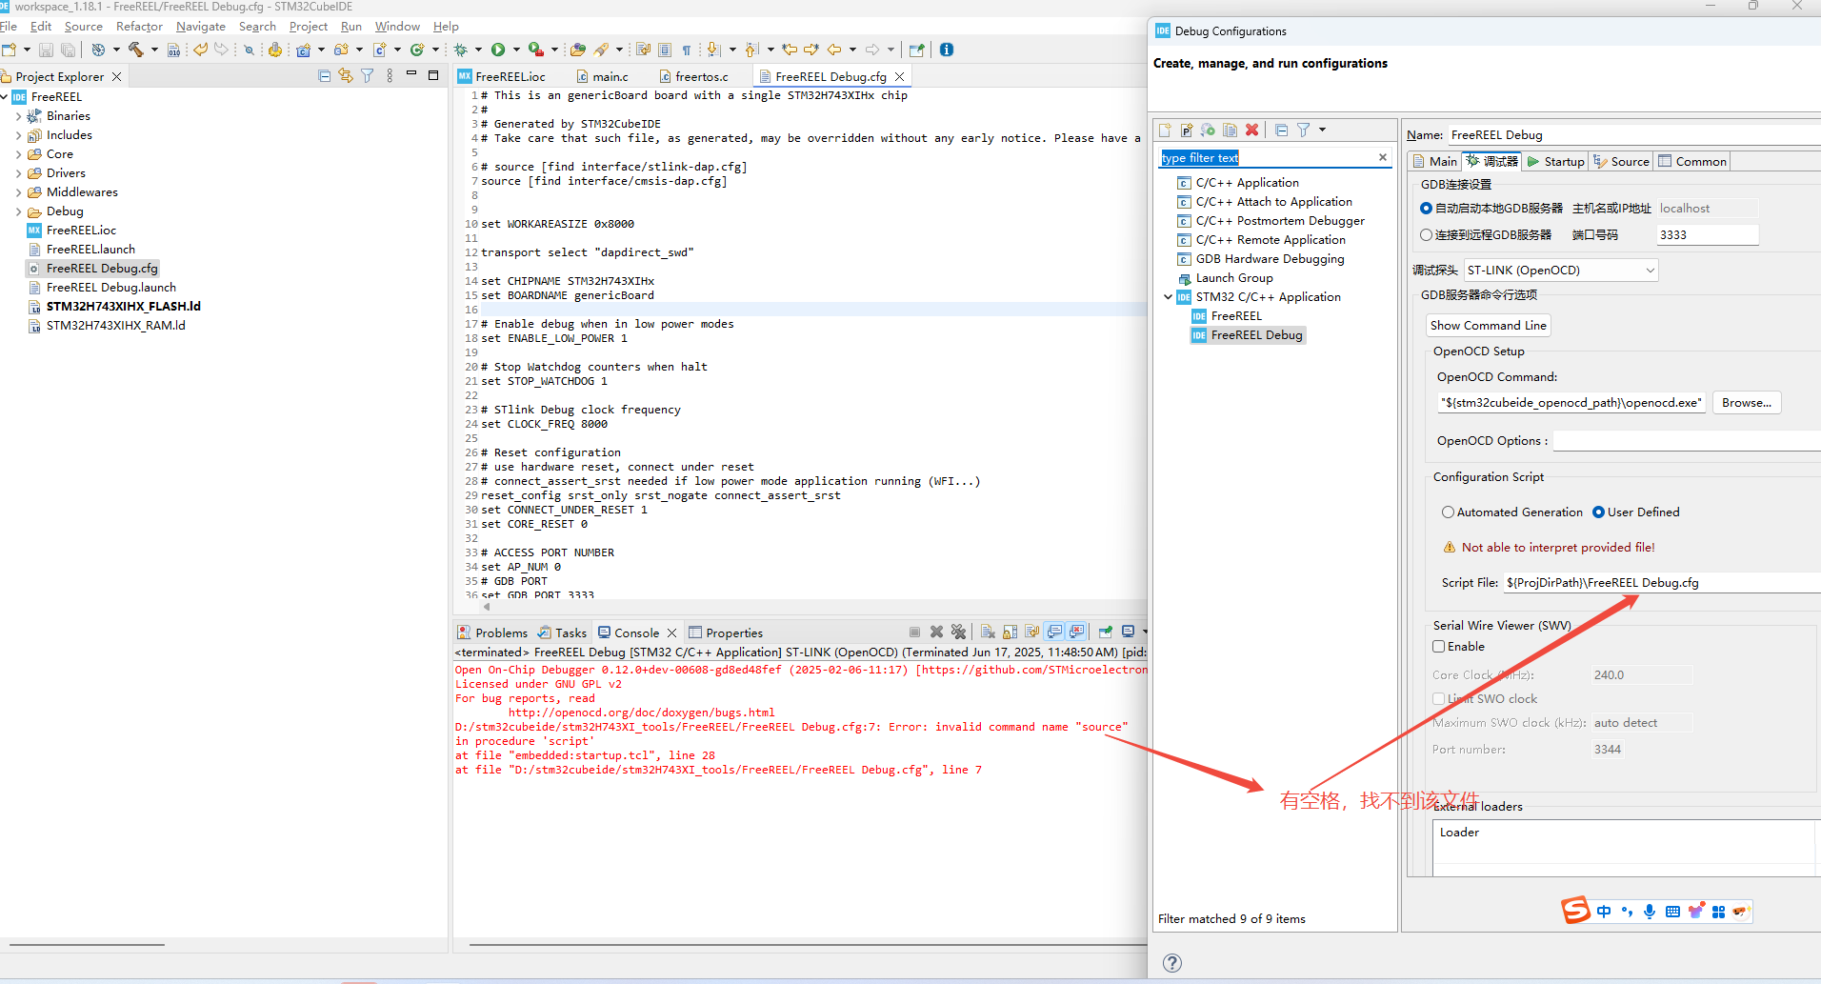Toggle Scroll Lock in Console toolbar
Image resolution: width=1821 pixels, height=984 pixels.
point(1010,632)
